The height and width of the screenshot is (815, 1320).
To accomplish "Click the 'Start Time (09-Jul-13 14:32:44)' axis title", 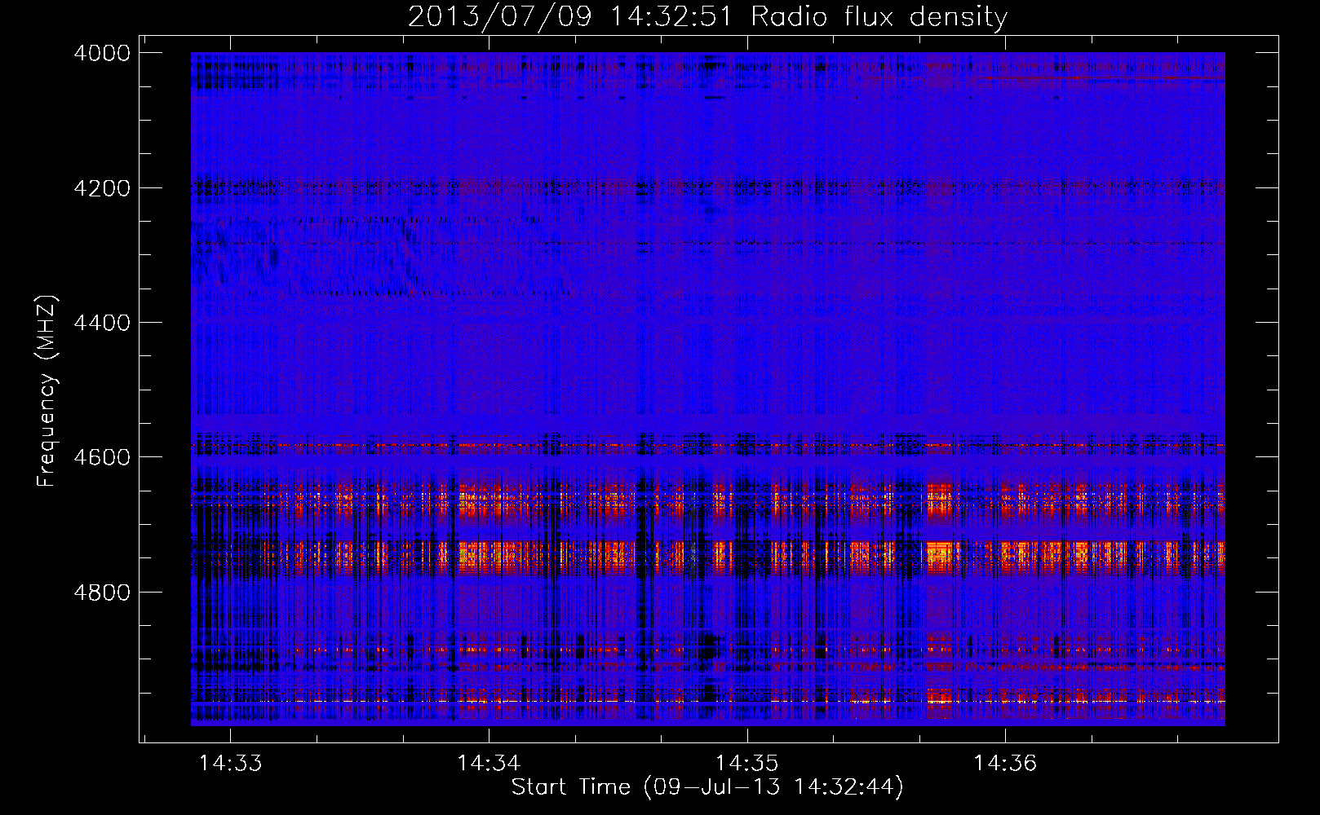I will (x=707, y=787).
